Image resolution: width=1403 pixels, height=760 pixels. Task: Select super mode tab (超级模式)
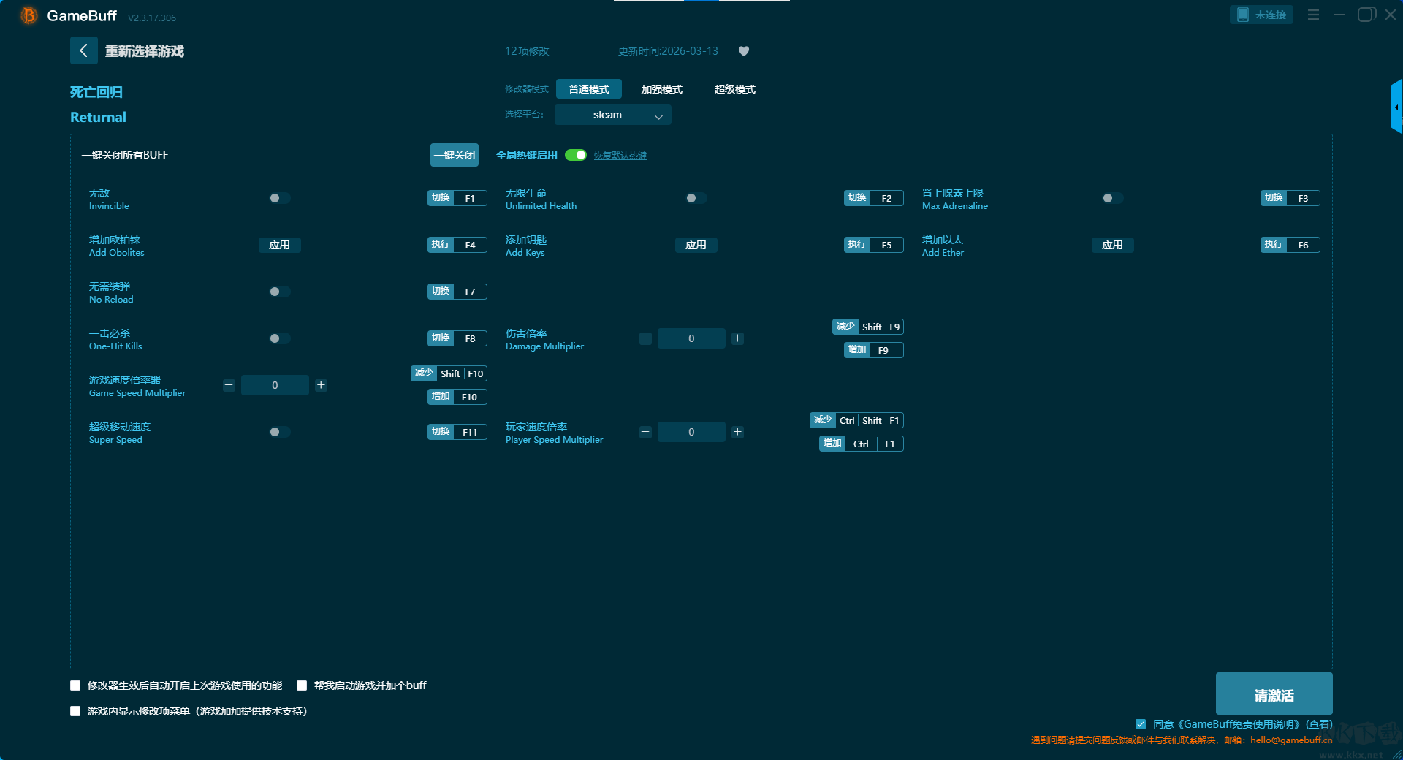pos(734,89)
